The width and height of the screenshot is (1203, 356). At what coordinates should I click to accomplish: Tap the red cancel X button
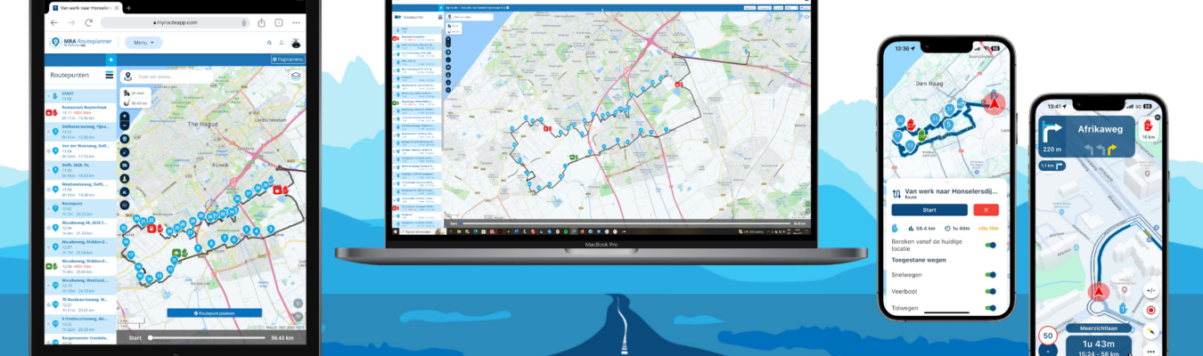pyautogui.click(x=986, y=210)
